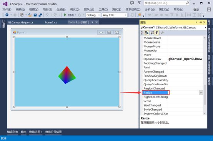Click the glCanvas1_OpenGLDraw handler value

click(185, 59)
